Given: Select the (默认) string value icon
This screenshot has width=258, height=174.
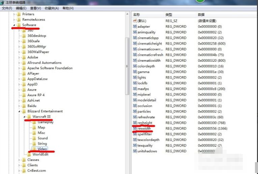Looking at the screenshot, I should pos(135,21).
